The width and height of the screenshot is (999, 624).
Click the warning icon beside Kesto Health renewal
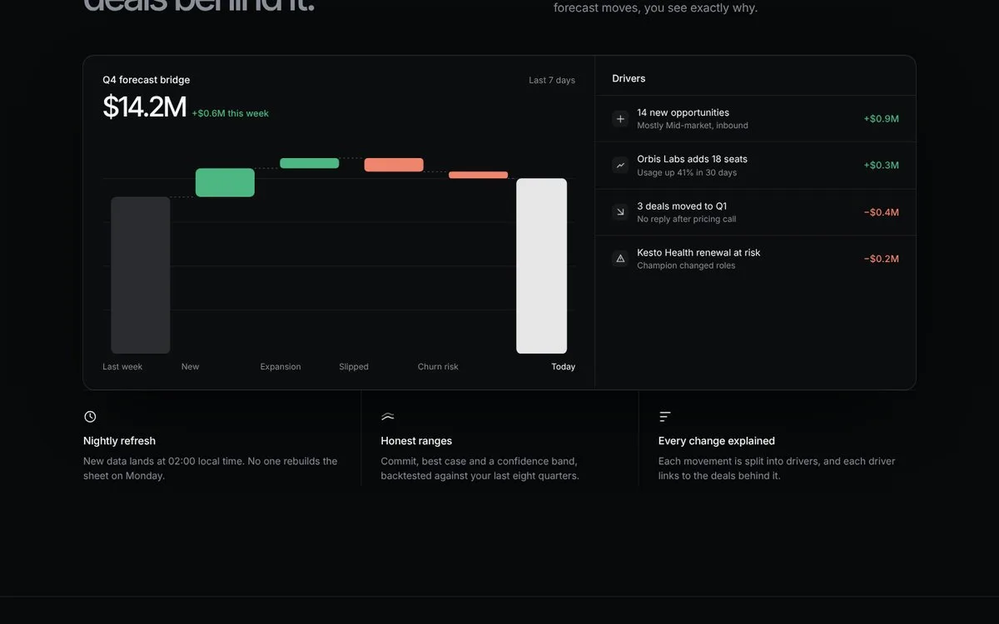(x=620, y=259)
